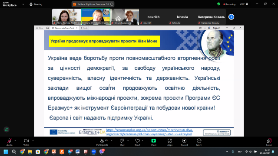
Task: Switch to Zoom app in taskbar
Action: pyautogui.click(x=94, y=152)
